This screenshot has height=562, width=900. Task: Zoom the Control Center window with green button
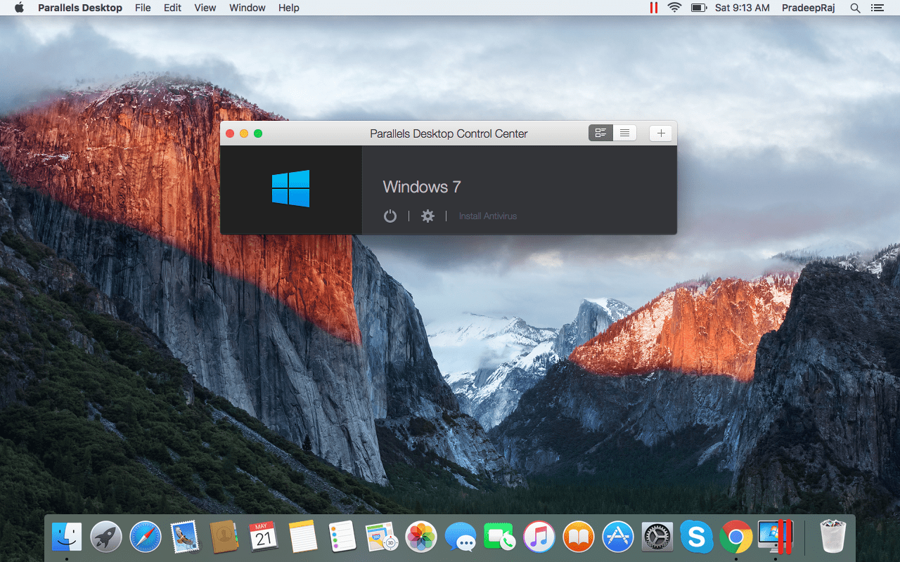tap(258, 133)
